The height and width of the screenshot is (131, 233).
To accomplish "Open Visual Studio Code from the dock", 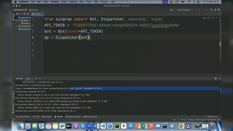I will pyautogui.click(x=103, y=126).
